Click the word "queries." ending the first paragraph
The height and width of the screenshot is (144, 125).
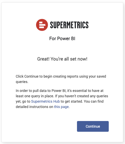pyautogui.click(x=22, y=82)
